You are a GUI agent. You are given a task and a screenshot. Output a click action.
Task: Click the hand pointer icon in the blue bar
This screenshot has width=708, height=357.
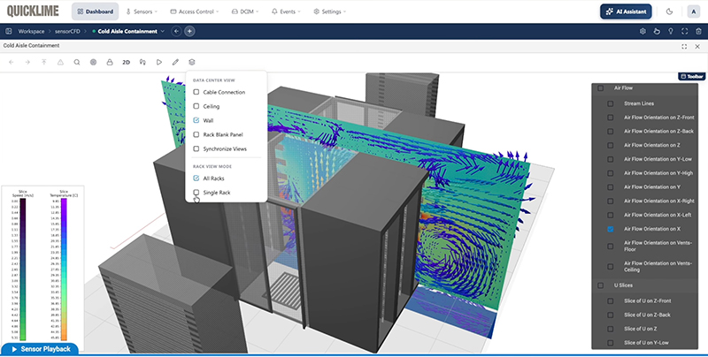pyautogui.click(x=657, y=31)
